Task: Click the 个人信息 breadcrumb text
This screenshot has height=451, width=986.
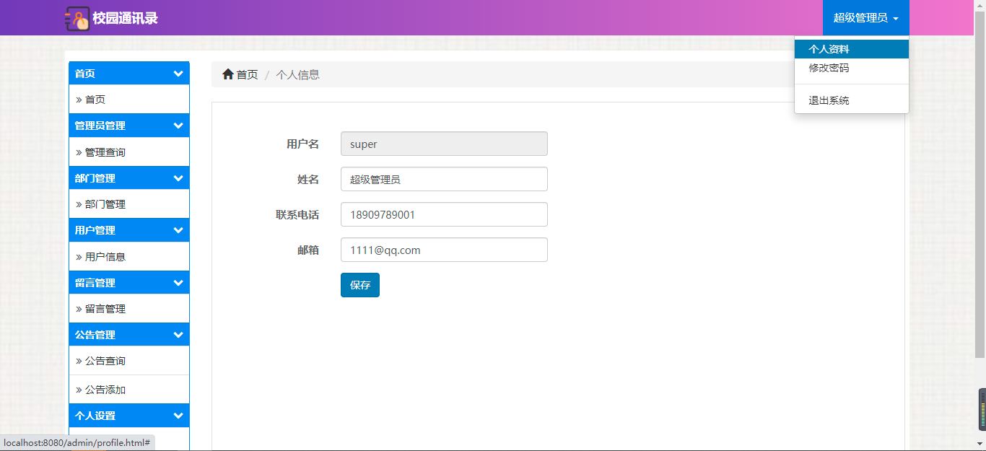Action: click(298, 74)
